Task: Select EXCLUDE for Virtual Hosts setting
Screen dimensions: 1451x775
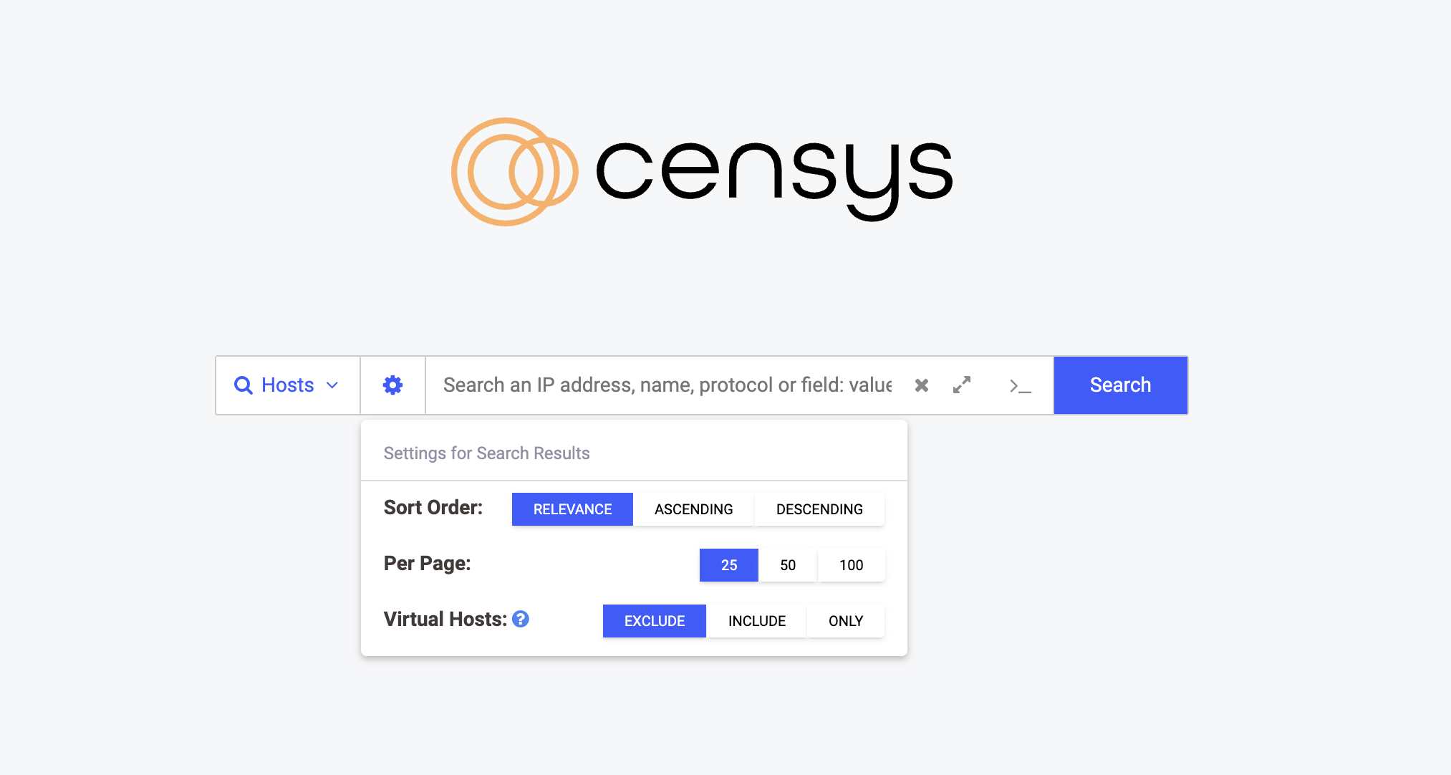Action: click(x=655, y=620)
